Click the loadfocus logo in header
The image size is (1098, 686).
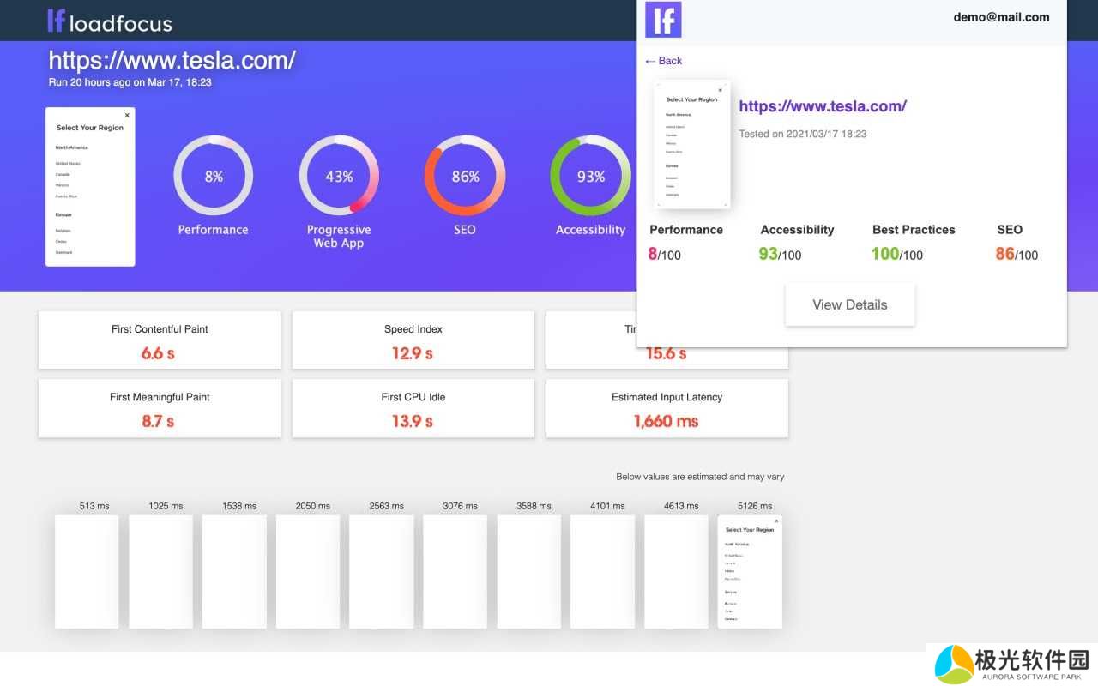110,21
